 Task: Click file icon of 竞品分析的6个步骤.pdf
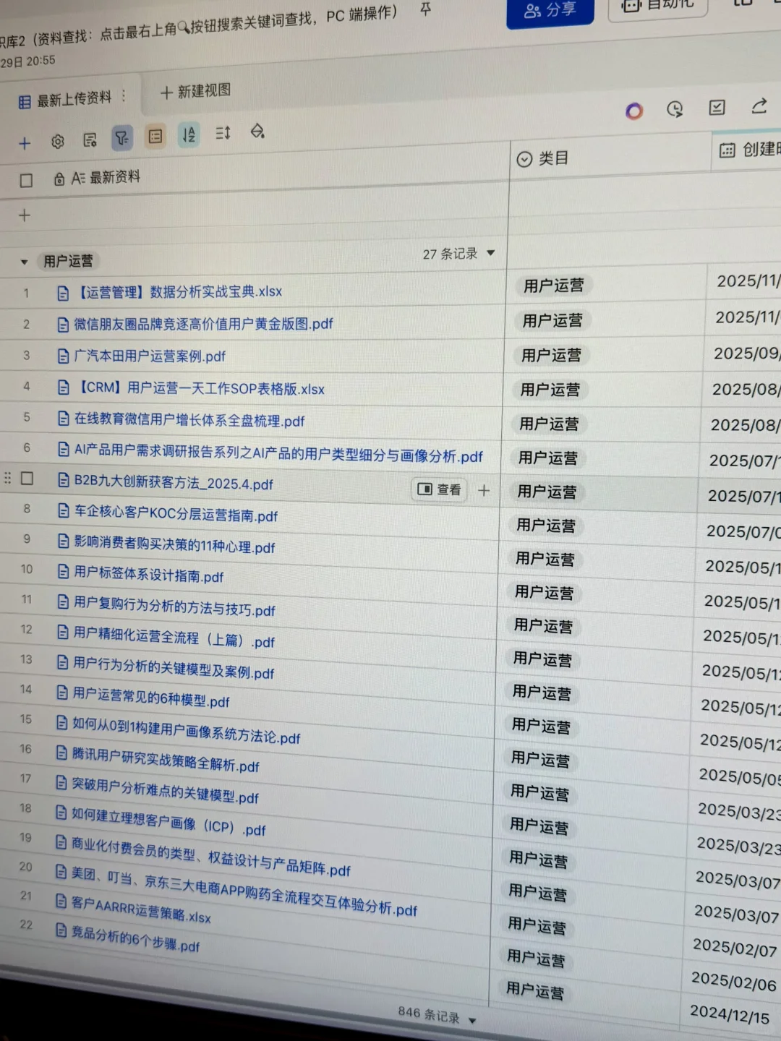(61, 930)
